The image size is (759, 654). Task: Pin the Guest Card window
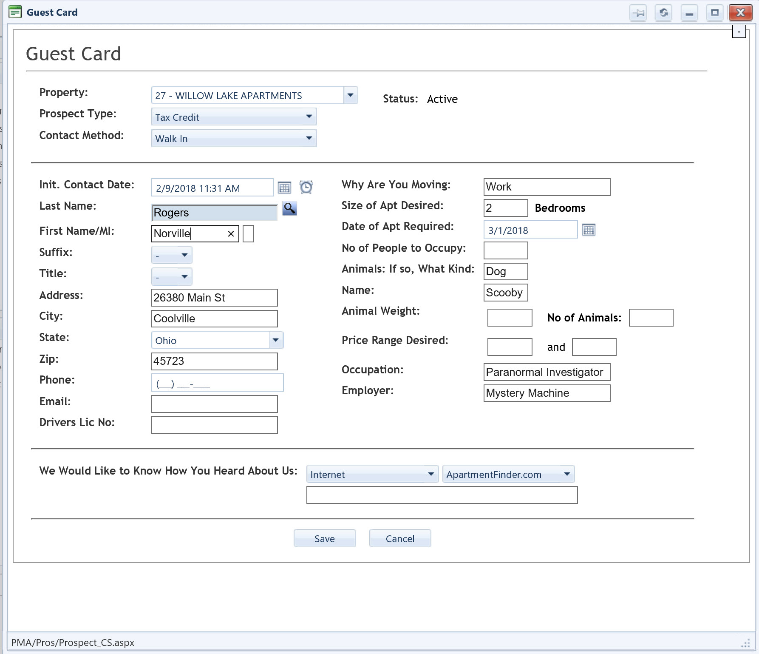coord(638,13)
